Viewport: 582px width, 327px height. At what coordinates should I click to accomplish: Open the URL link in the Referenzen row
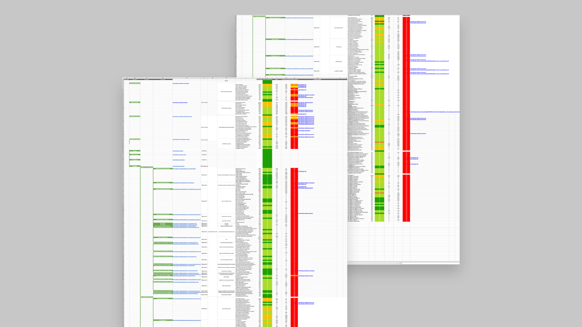click(x=179, y=155)
